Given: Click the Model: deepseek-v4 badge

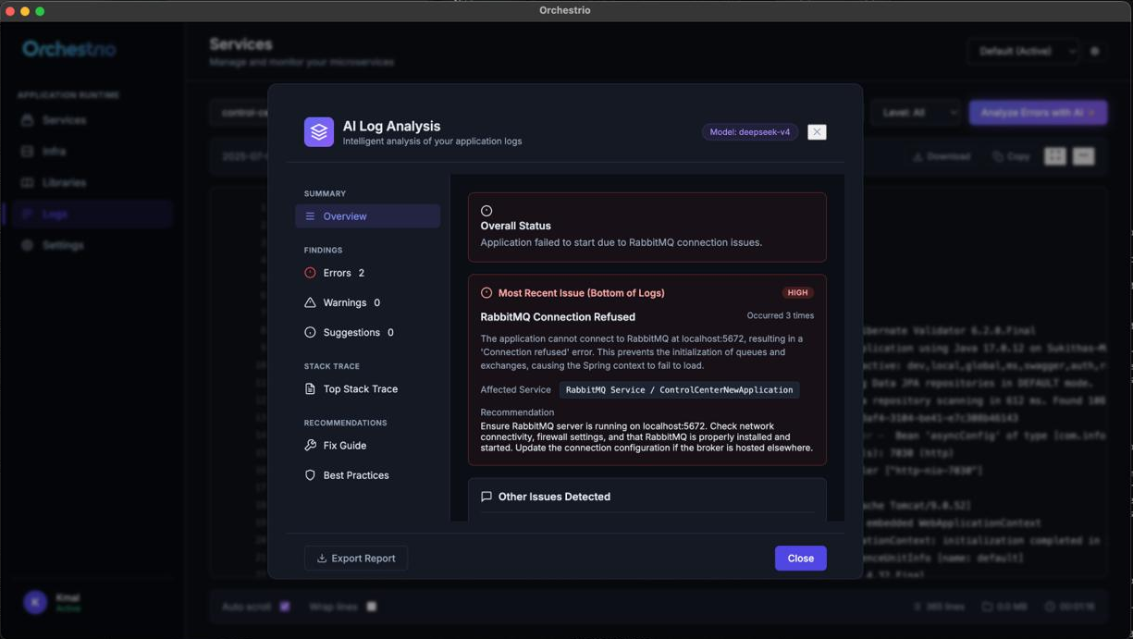Looking at the screenshot, I should [x=750, y=132].
